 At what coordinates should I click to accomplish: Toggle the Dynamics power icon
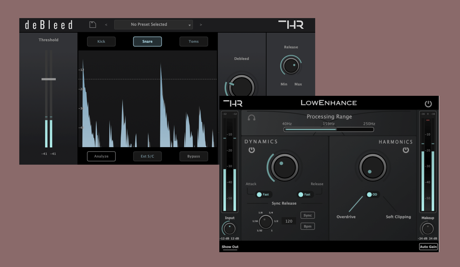(252, 150)
